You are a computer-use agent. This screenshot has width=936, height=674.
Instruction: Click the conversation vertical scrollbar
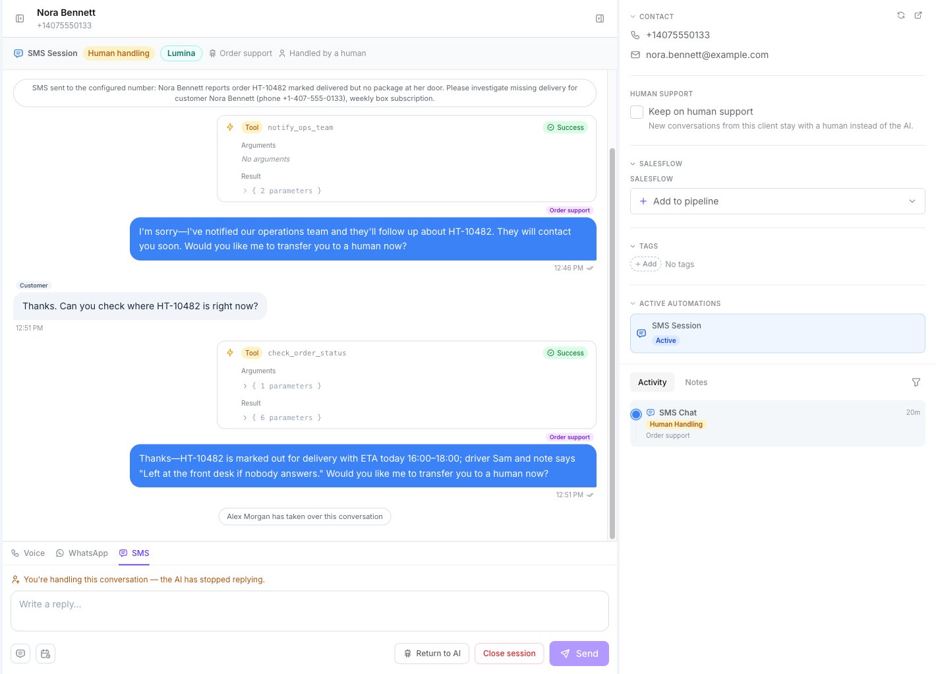tap(612, 343)
